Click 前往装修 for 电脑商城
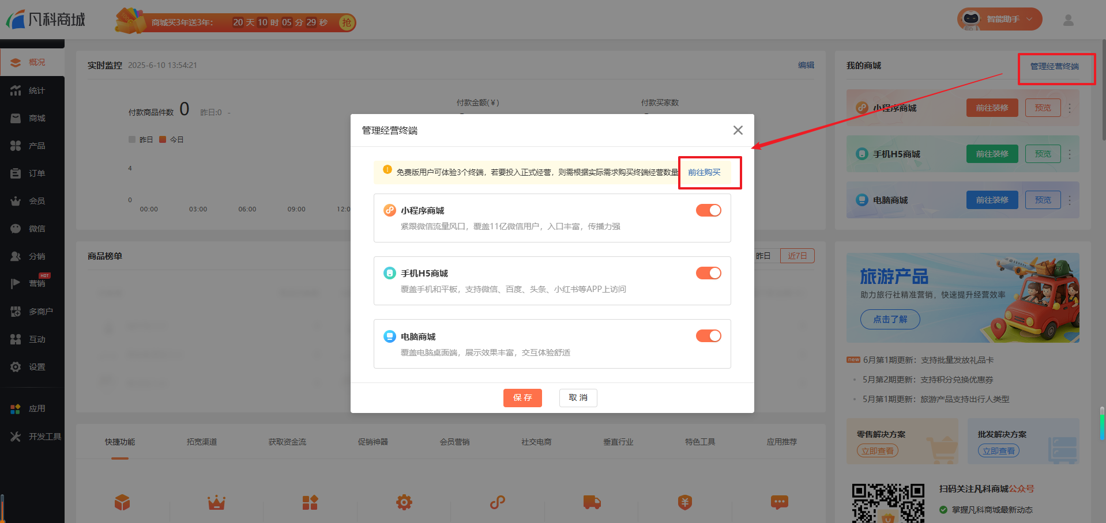 tap(992, 200)
